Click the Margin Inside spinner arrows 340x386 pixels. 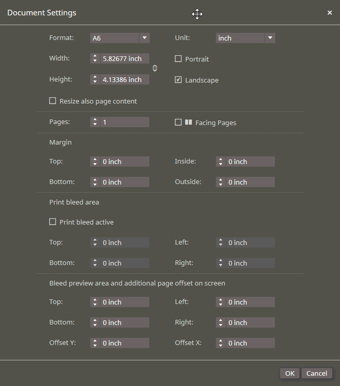tap(221, 161)
